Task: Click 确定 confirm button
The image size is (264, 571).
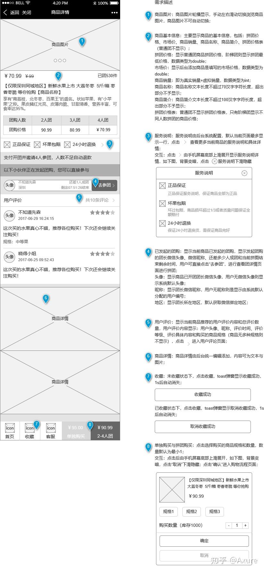Action: pyautogui.click(x=204, y=541)
